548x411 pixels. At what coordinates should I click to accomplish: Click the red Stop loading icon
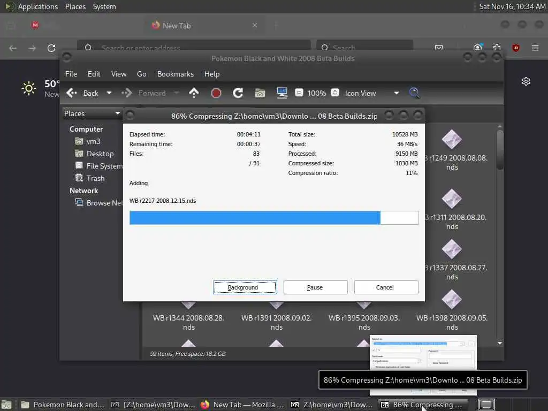pyautogui.click(x=216, y=93)
